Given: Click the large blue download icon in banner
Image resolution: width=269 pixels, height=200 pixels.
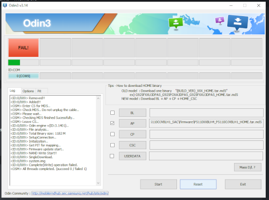Looking at the screenshot, I should 238,23.
